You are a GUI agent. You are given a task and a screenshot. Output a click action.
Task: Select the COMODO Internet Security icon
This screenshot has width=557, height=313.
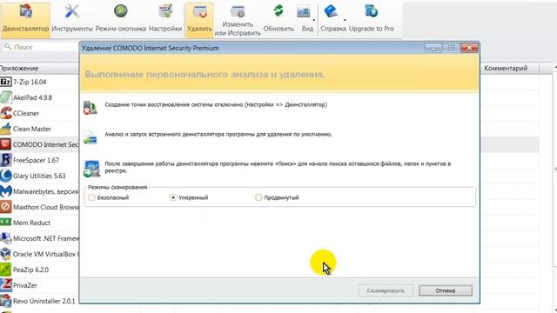pos(6,144)
